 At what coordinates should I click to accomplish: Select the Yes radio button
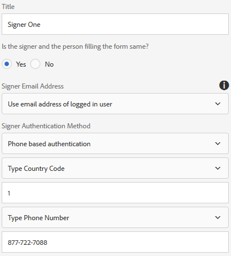click(7, 64)
